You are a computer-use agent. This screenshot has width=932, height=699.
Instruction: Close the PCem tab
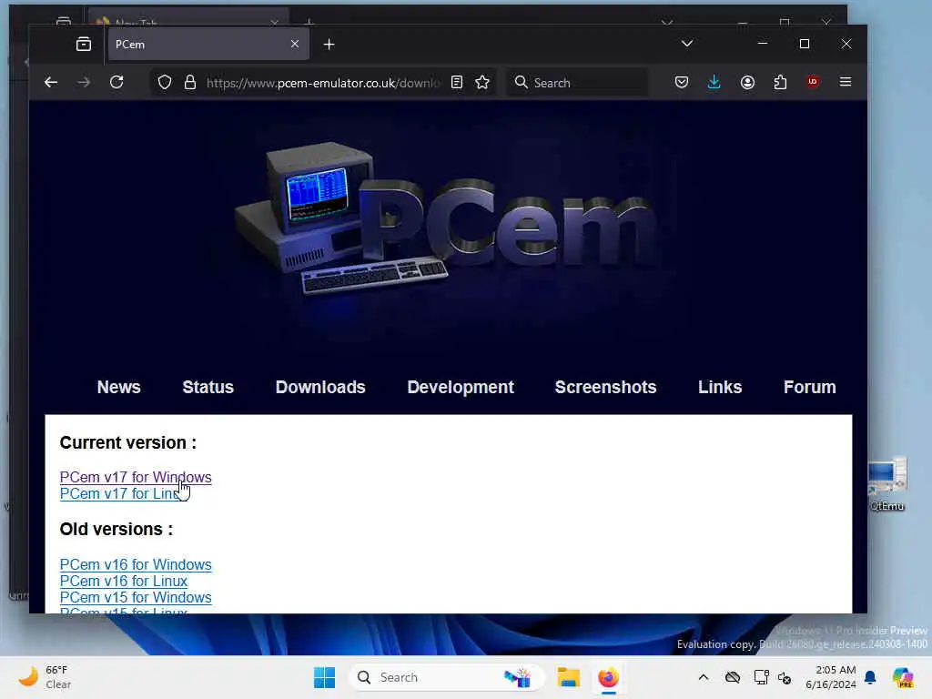point(295,44)
